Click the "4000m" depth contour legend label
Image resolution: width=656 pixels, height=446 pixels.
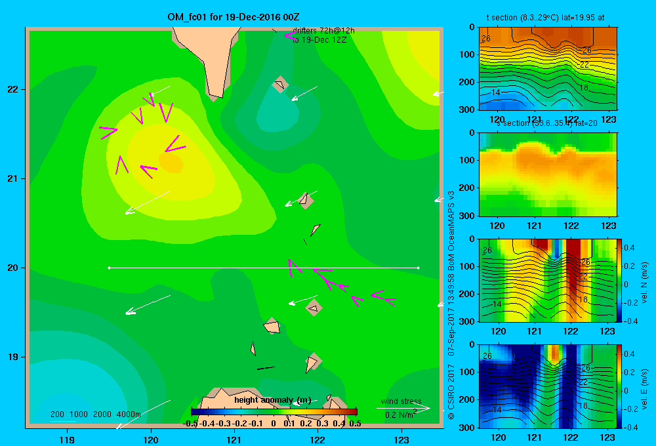point(129,415)
